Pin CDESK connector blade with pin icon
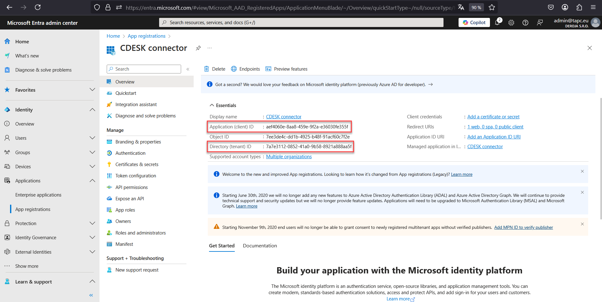The height and width of the screenshot is (302, 602). [x=198, y=48]
